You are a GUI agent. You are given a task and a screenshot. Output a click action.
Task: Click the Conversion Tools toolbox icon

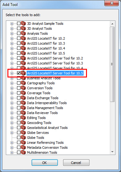click(23, 88)
